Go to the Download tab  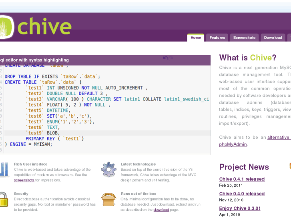[x=273, y=38]
